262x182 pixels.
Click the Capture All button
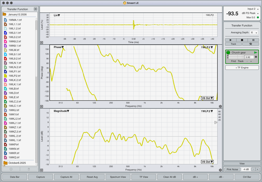66,177
